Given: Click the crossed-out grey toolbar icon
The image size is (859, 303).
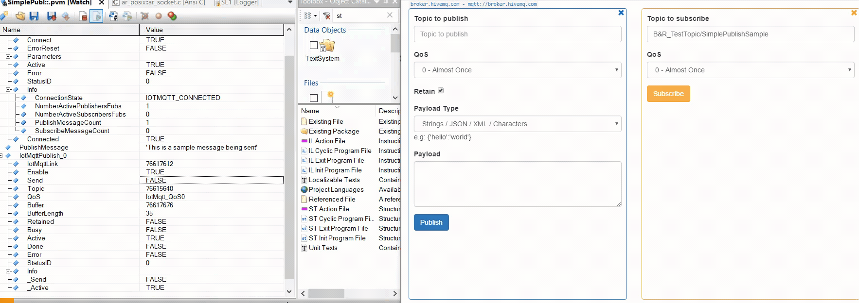Looking at the screenshot, I should point(144,16).
